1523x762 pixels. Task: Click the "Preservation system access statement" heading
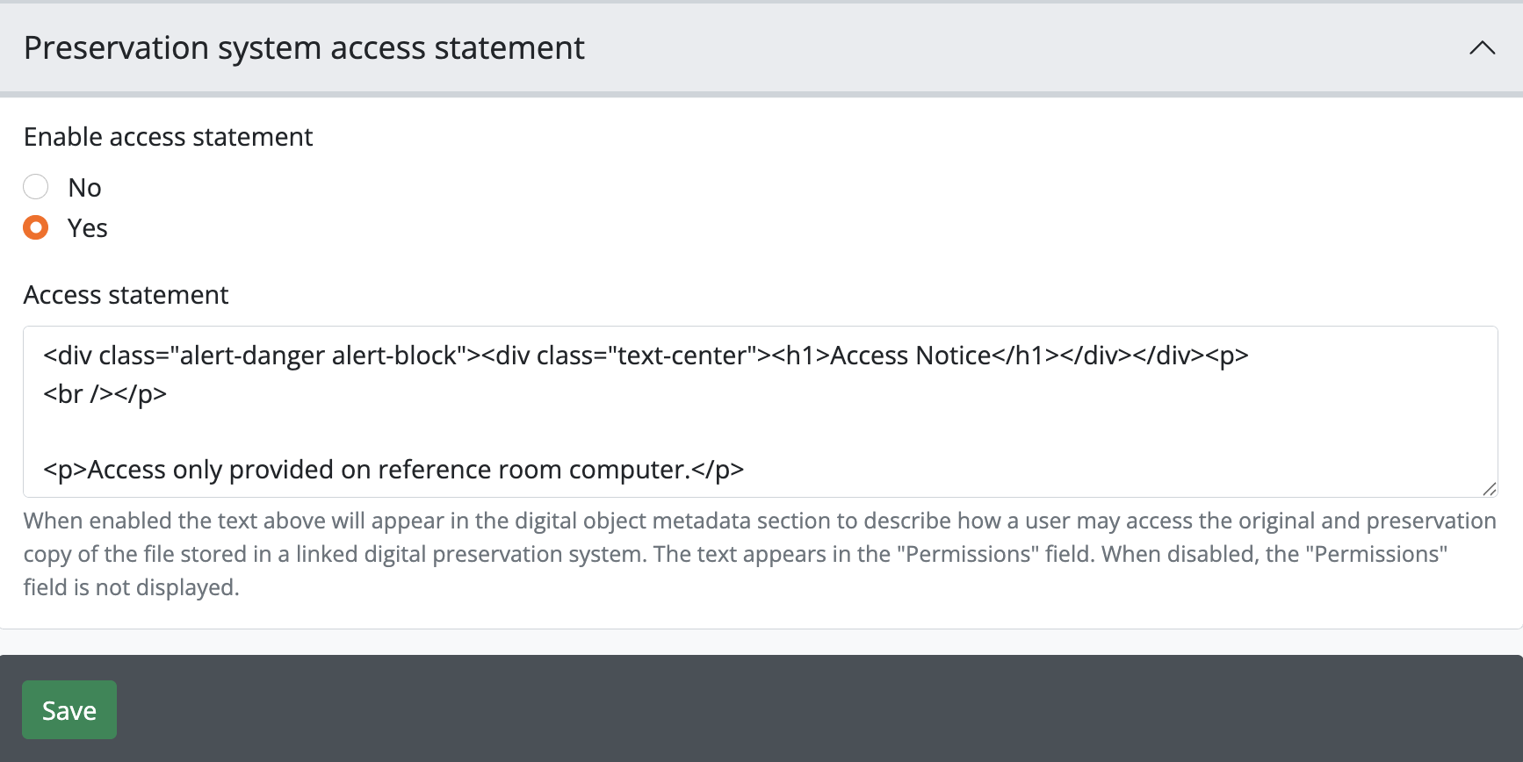[x=304, y=48]
